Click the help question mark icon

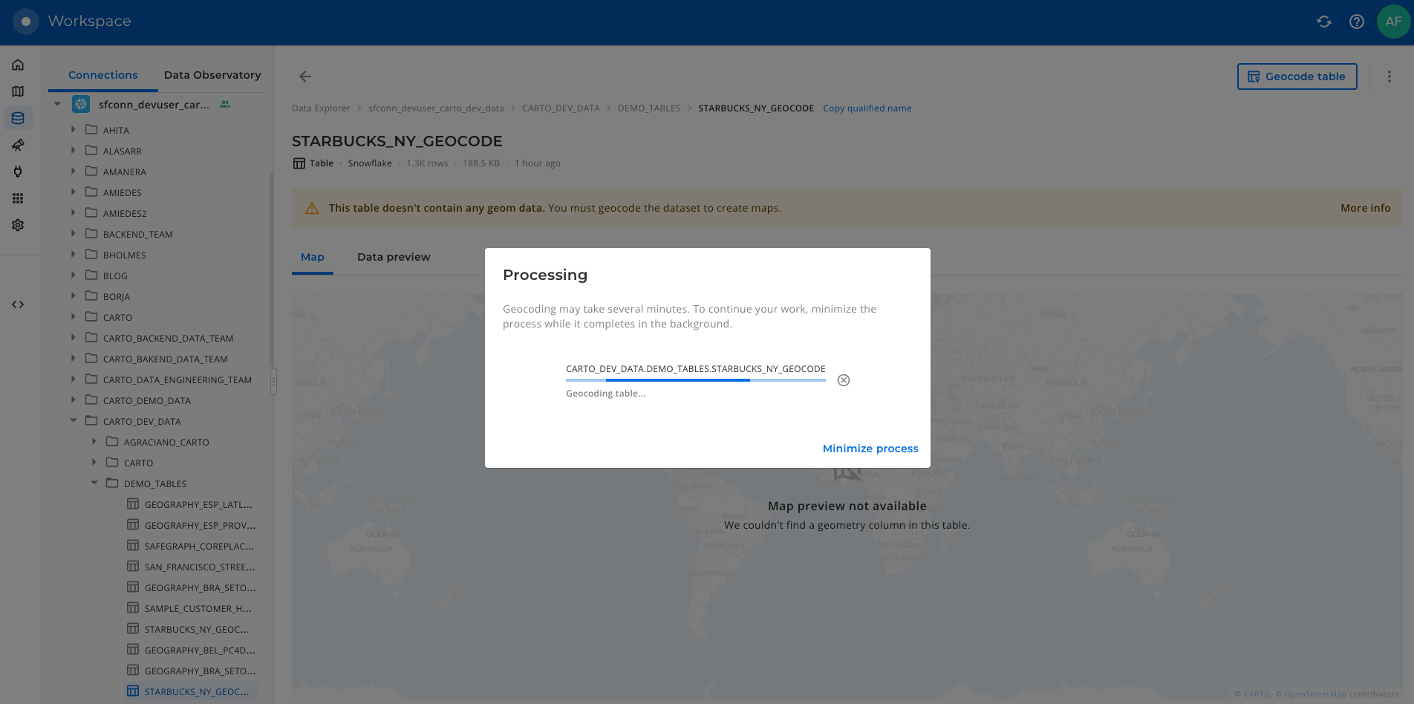(1357, 22)
